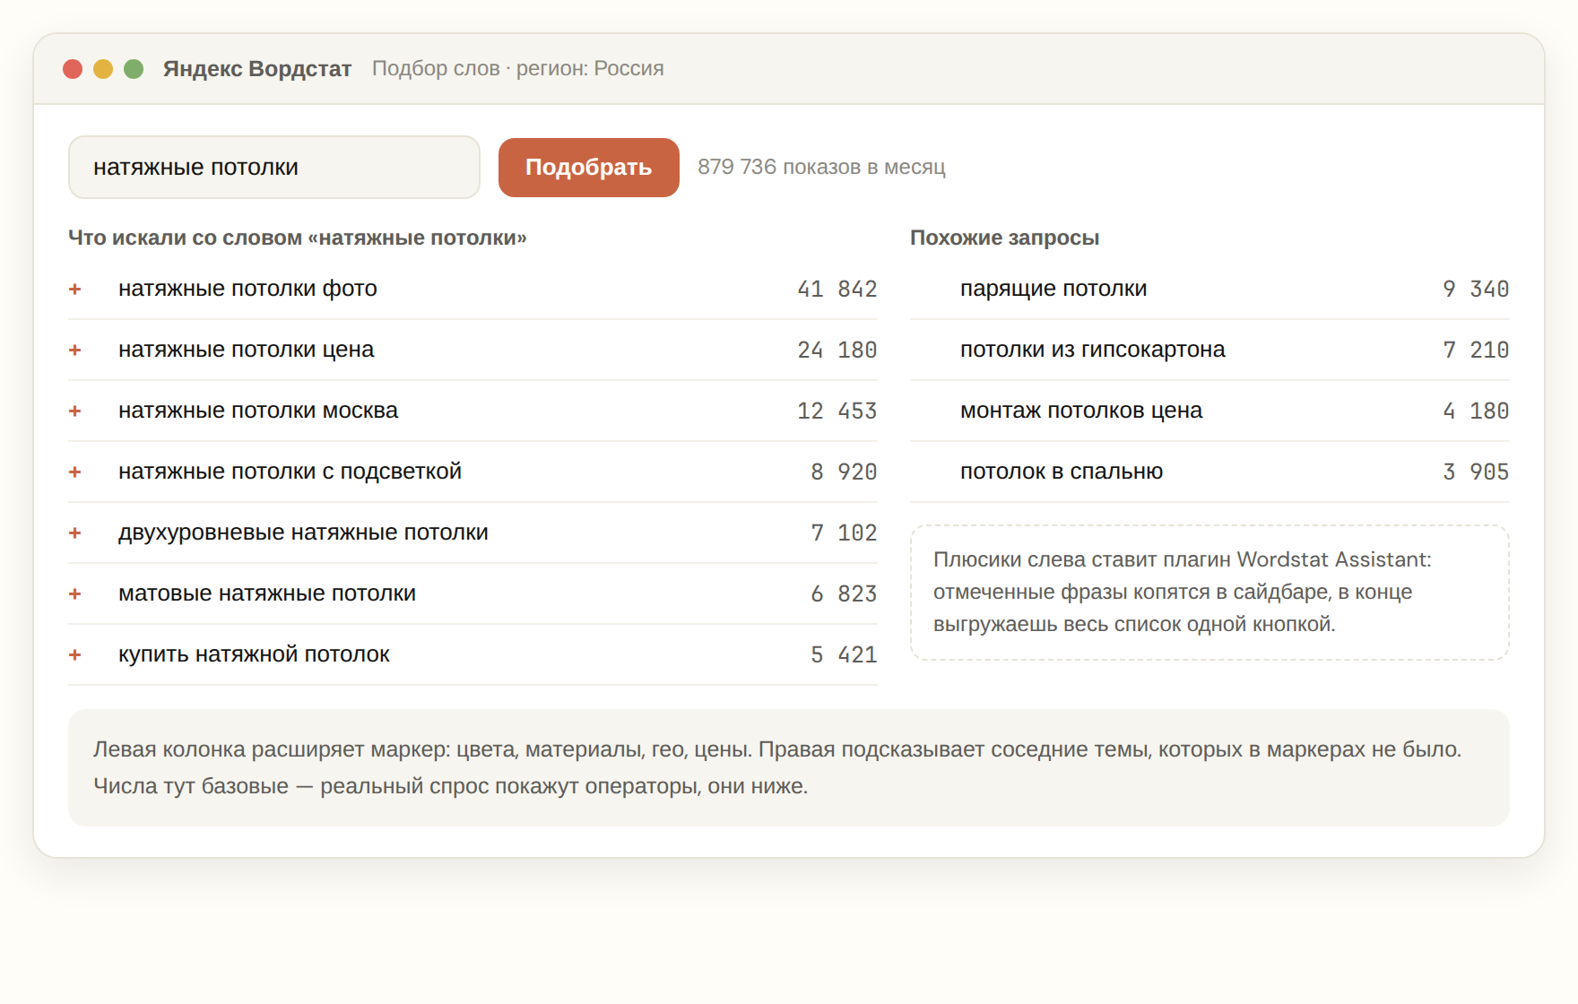Select the count 3 905

[x=1476, y=472]
